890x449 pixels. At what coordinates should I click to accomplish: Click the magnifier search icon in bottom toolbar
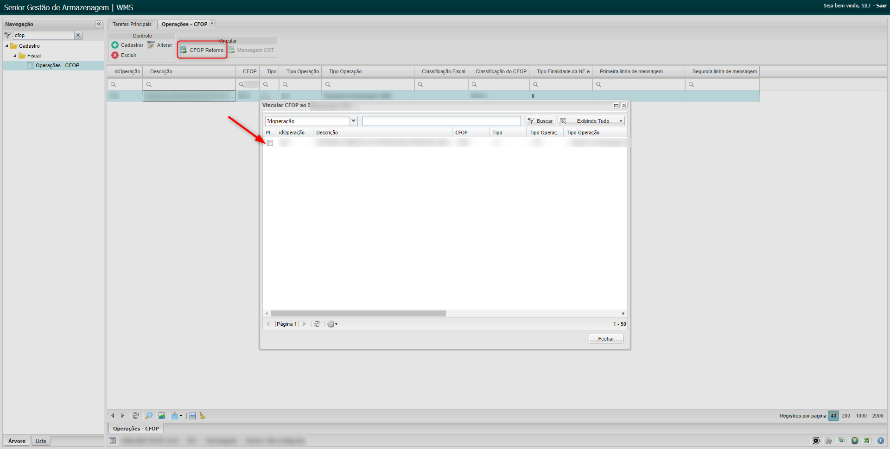coord(149,416)
